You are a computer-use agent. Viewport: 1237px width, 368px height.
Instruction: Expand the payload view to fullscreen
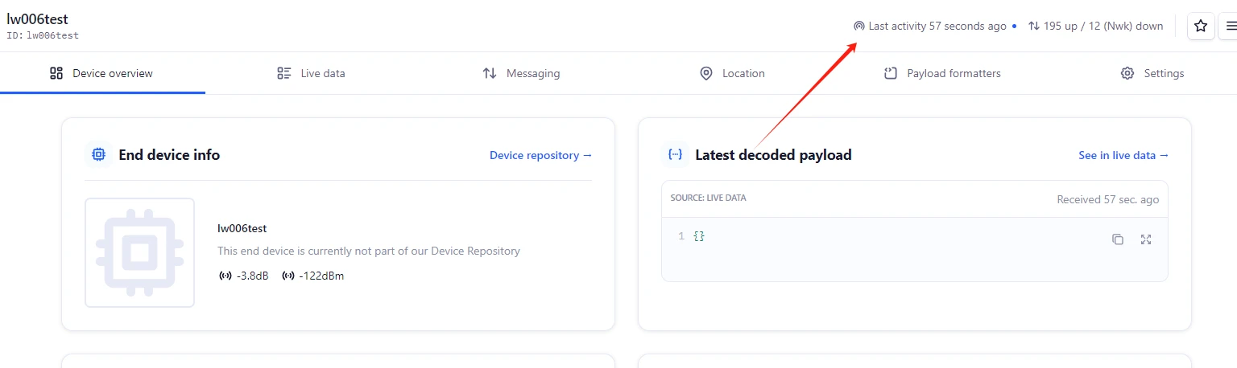tap(1146, 239)
